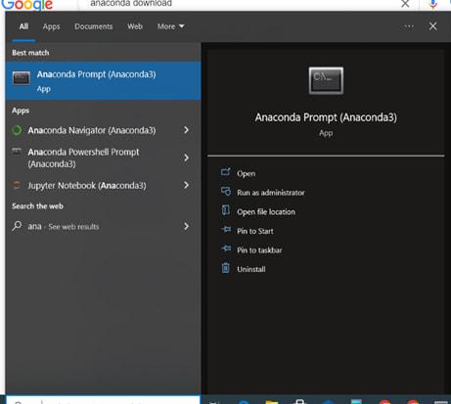Open File Explorer from the taskbar

[x=272, y=401]
